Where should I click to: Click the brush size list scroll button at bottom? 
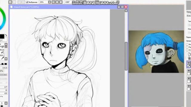pos(6,103)
